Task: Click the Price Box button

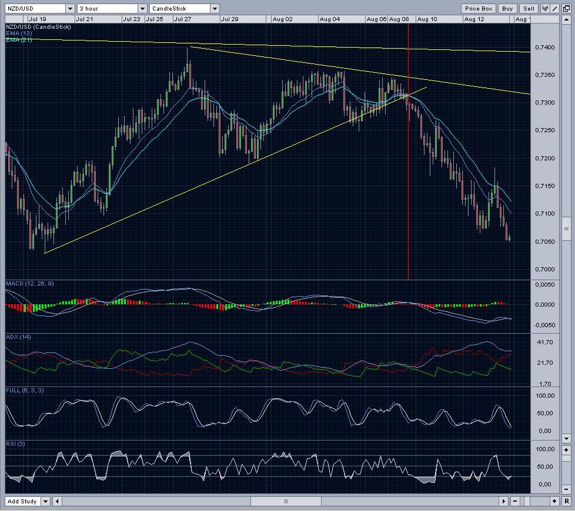Action: (x=479, y=8)
